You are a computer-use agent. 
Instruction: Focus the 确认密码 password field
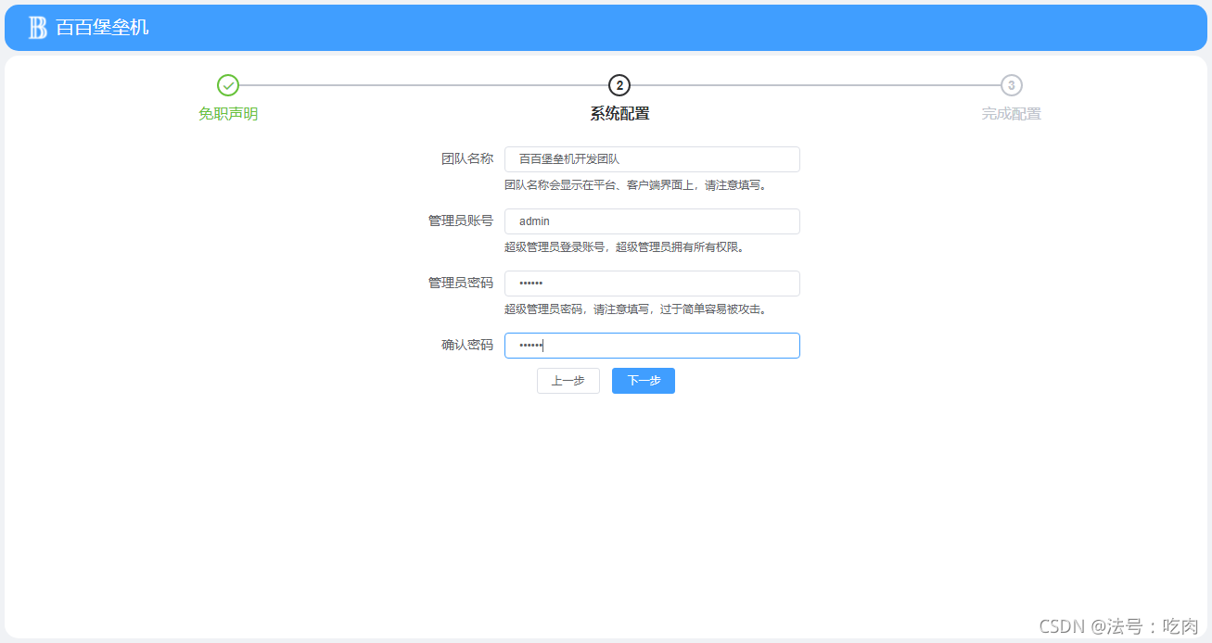click(x=652, y=346)
